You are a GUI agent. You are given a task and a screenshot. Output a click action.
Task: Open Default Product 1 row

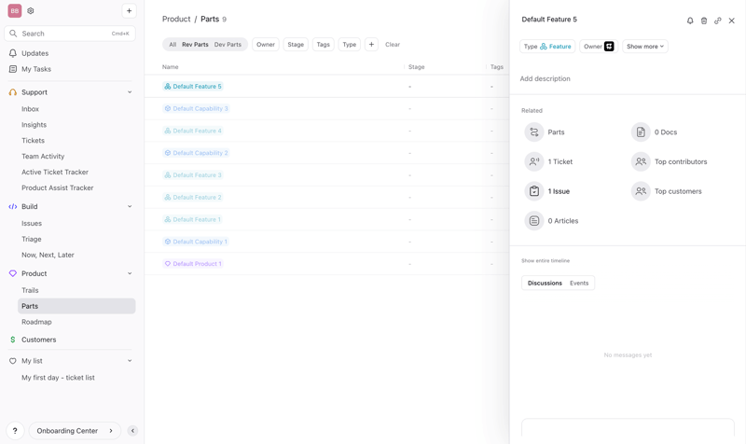(193, 264)
